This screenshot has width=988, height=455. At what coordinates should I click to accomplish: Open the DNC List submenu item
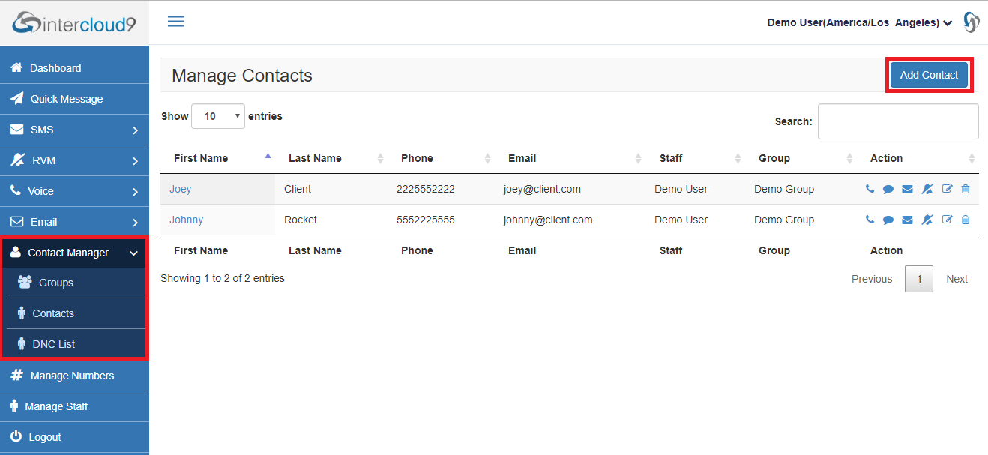click(74, 344)
